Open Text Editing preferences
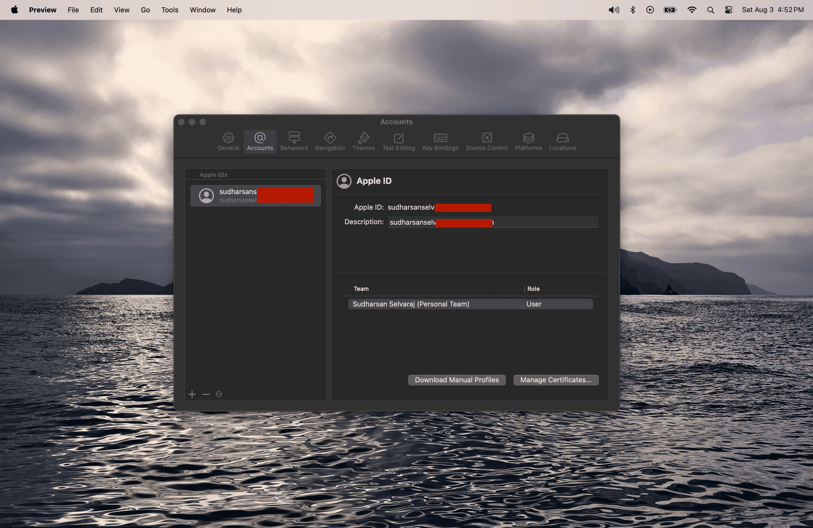This screenshot has width=813, height=528. 398,141
